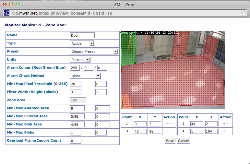Click Point 4 X coordinate field
This screenshot has height=164, width=250.
click(x=196, y=131)
